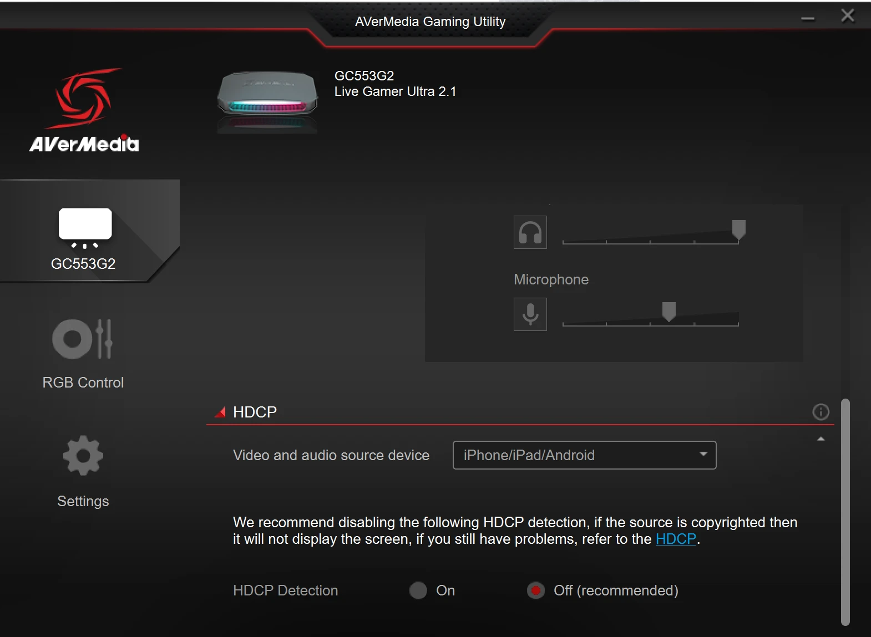Open the HDCP info icon
The height and width of the screenshot is (637, 871).
pyautogui.click(x=821, y=412)
